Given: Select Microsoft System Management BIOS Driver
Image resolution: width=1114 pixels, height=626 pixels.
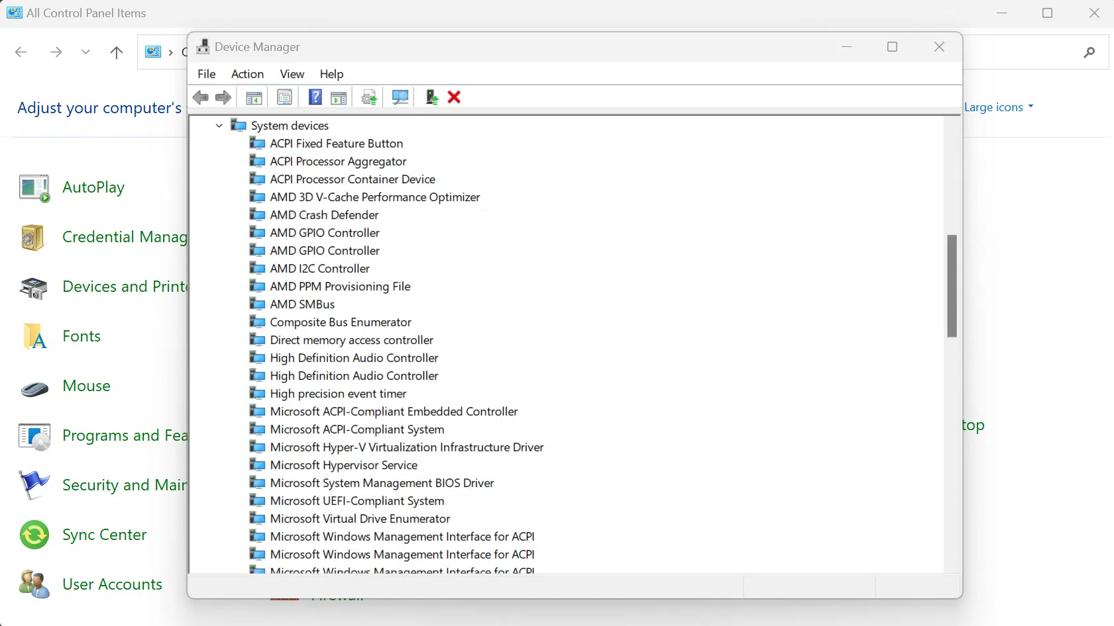Looking at the screenshot, I should (382, 482).
